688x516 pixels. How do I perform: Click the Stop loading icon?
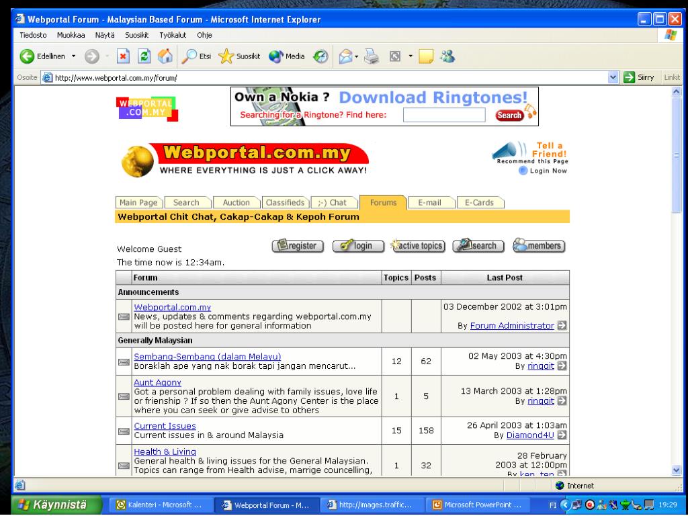pyautogui.click(x=124, y=56)
